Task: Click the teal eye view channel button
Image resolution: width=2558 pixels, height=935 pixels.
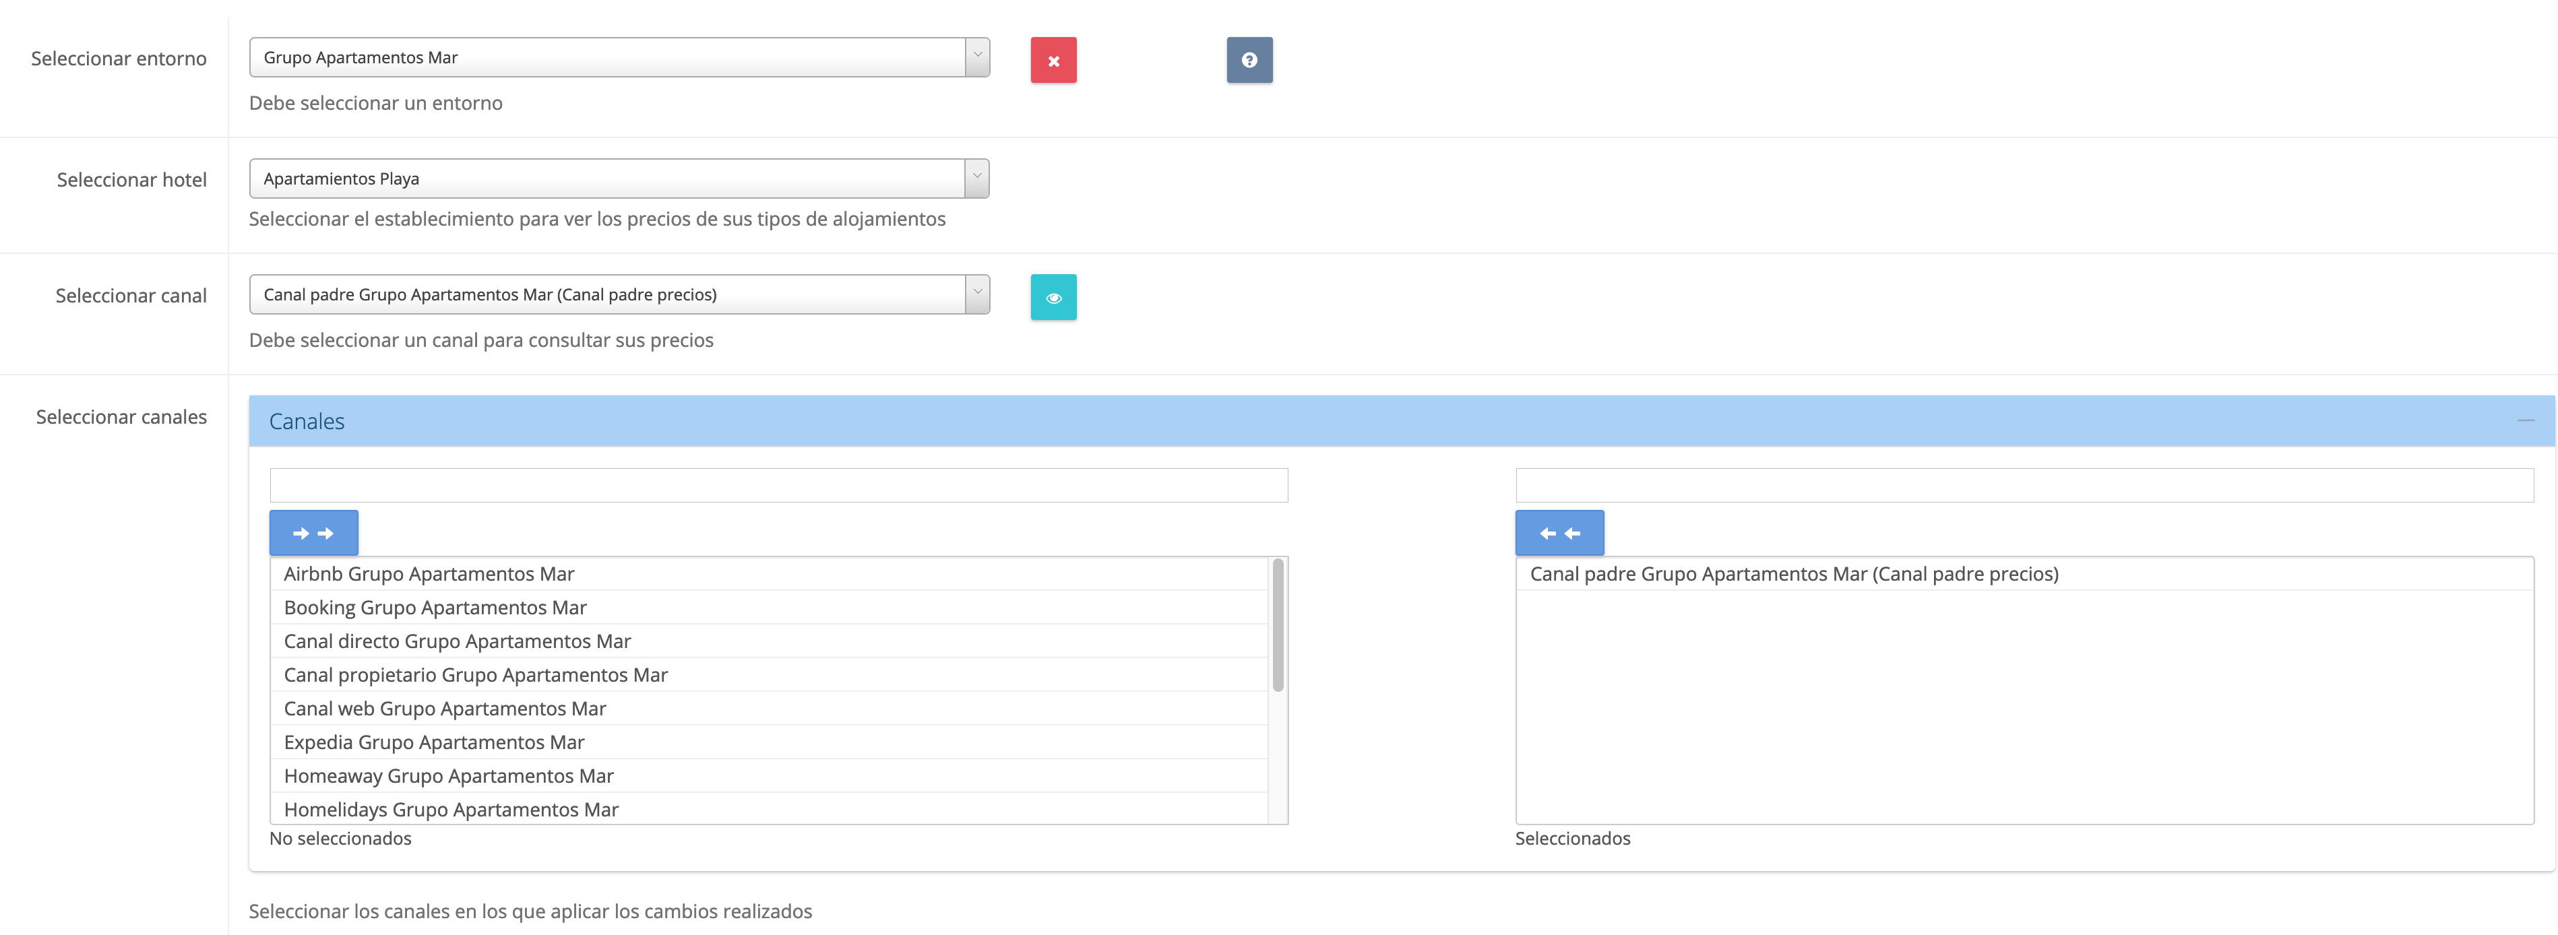Action: coord(1053,297)
